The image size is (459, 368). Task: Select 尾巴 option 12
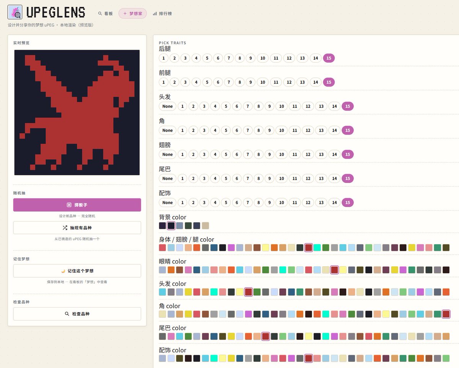308,179
